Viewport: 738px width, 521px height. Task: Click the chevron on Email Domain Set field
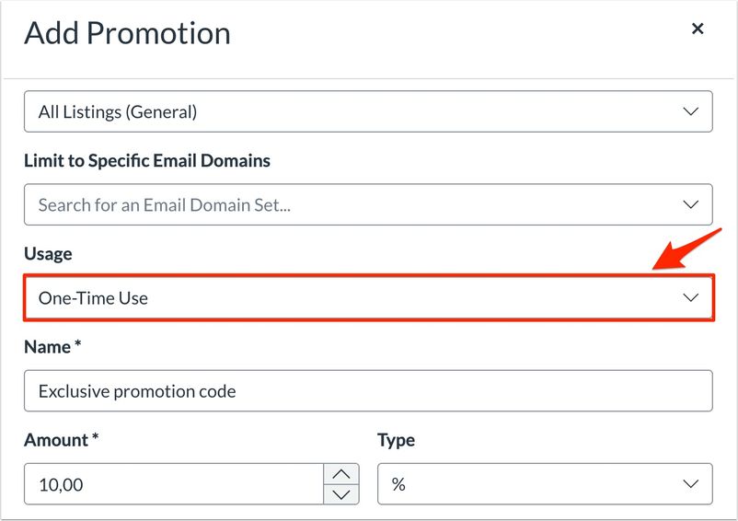690,205
